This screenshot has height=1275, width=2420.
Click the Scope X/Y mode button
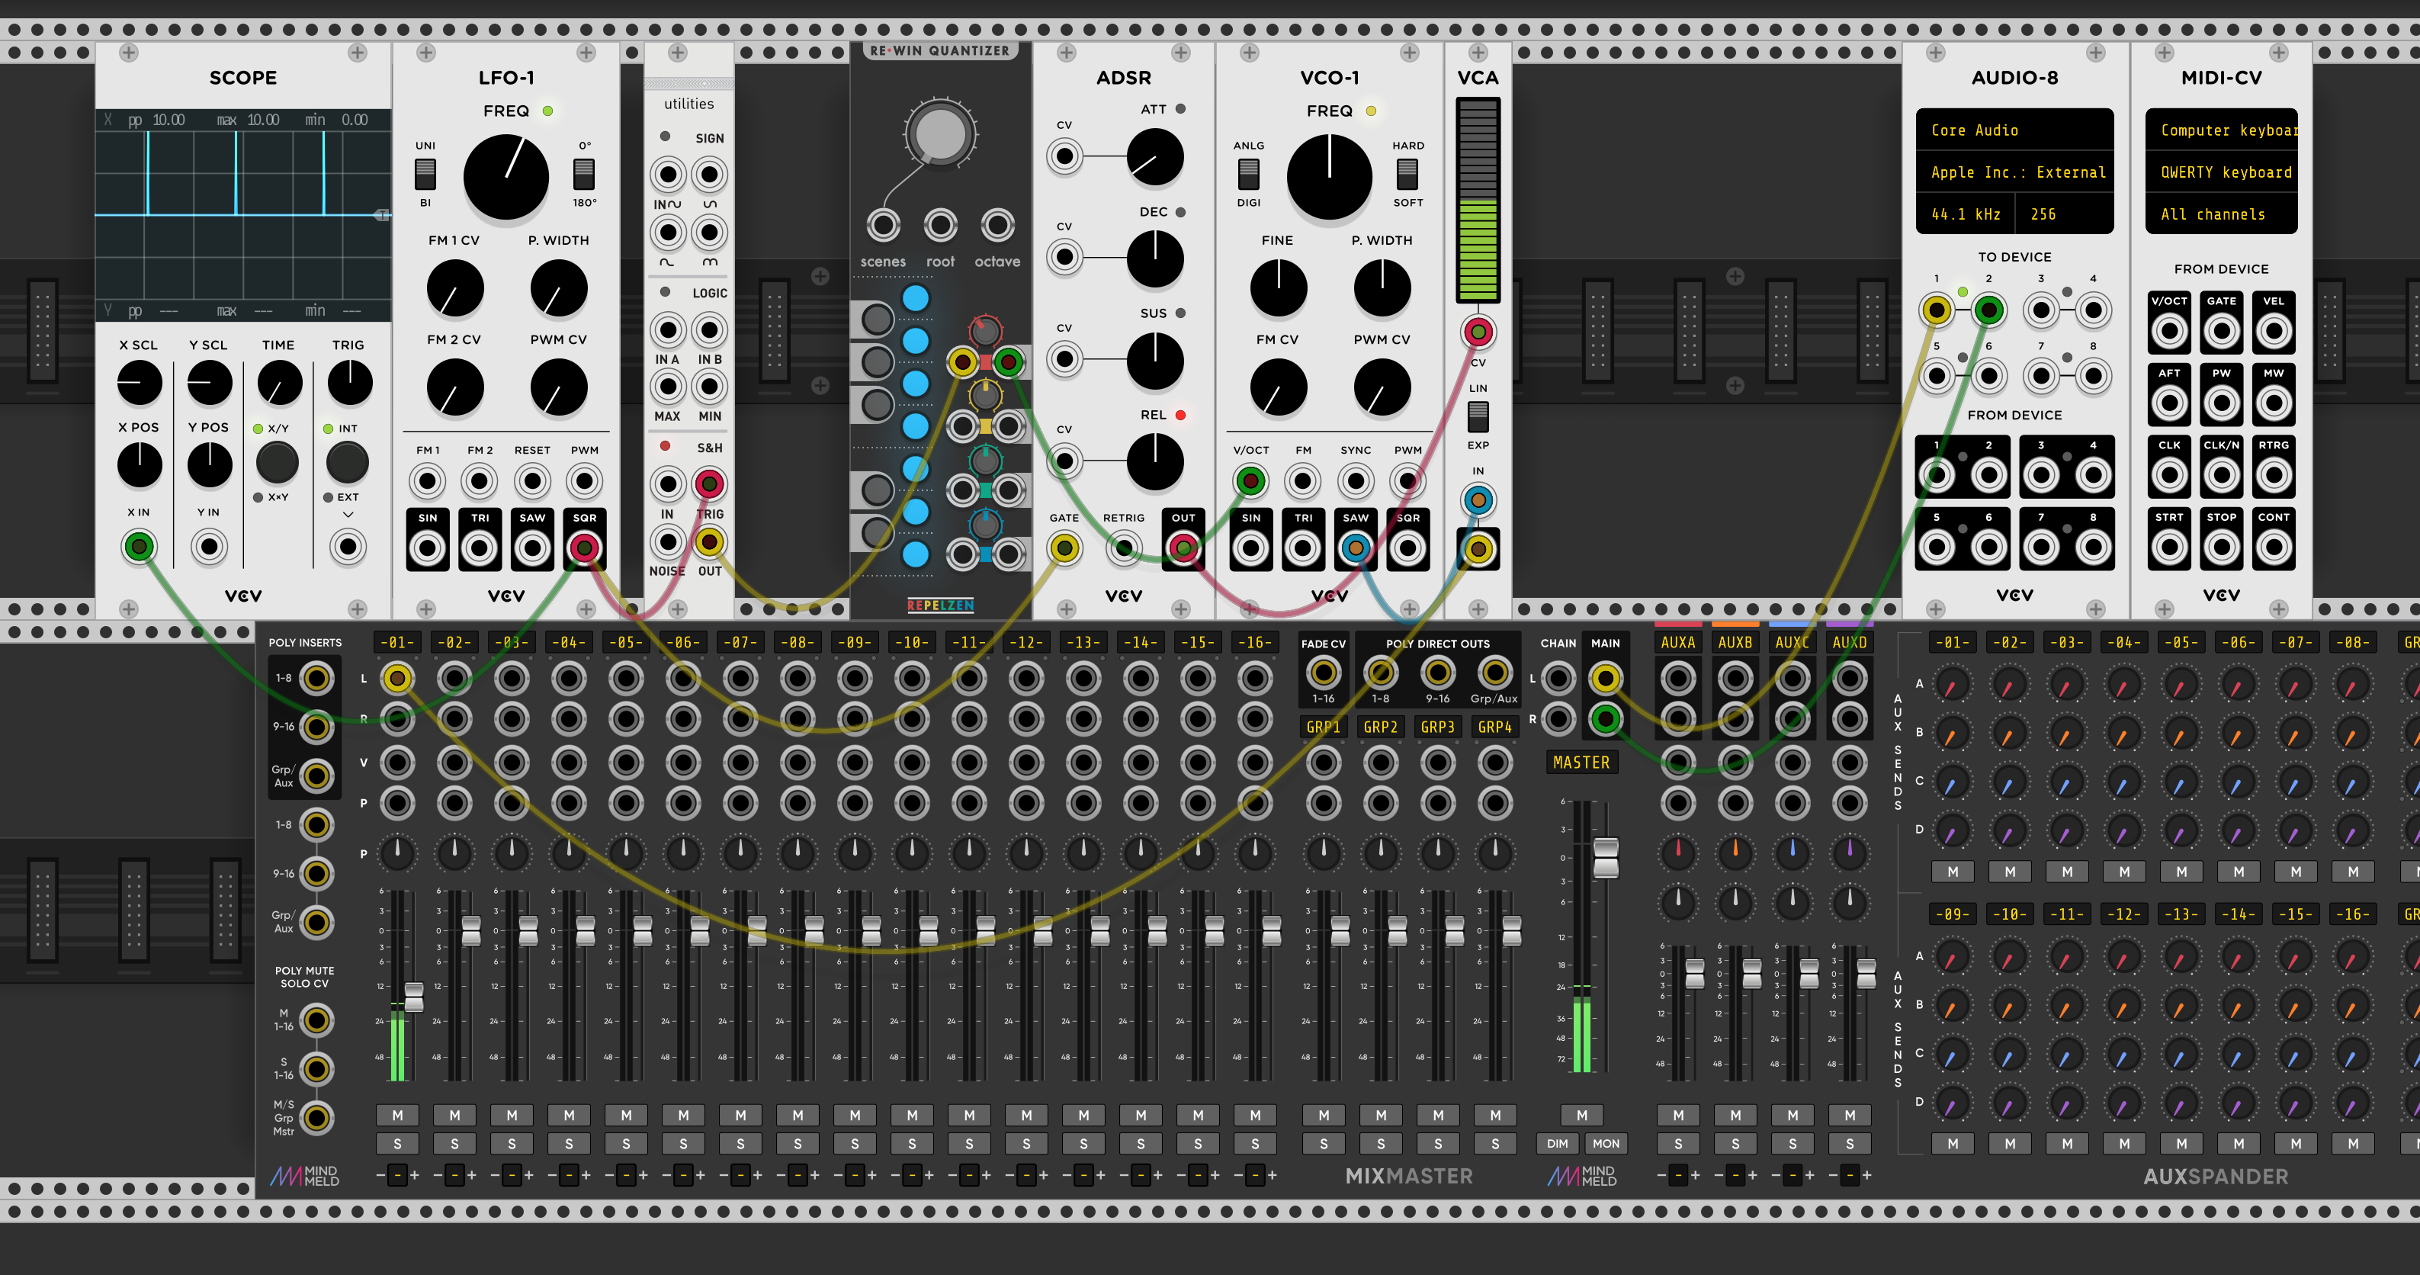(x=277, y=461)
